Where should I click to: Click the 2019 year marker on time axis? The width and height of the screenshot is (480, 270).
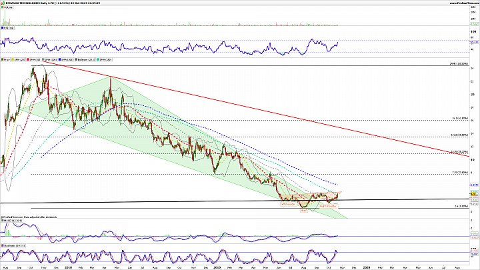pyautogui.click(x=217, y=267)
